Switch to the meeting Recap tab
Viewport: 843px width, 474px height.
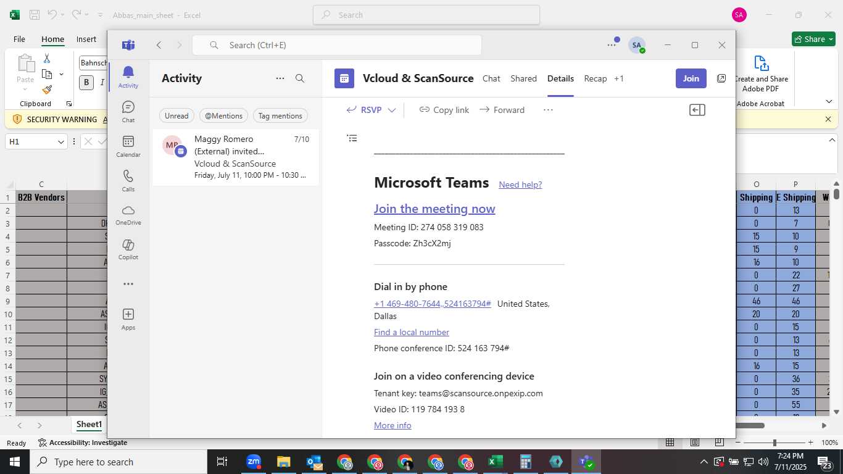coord(596,78)
